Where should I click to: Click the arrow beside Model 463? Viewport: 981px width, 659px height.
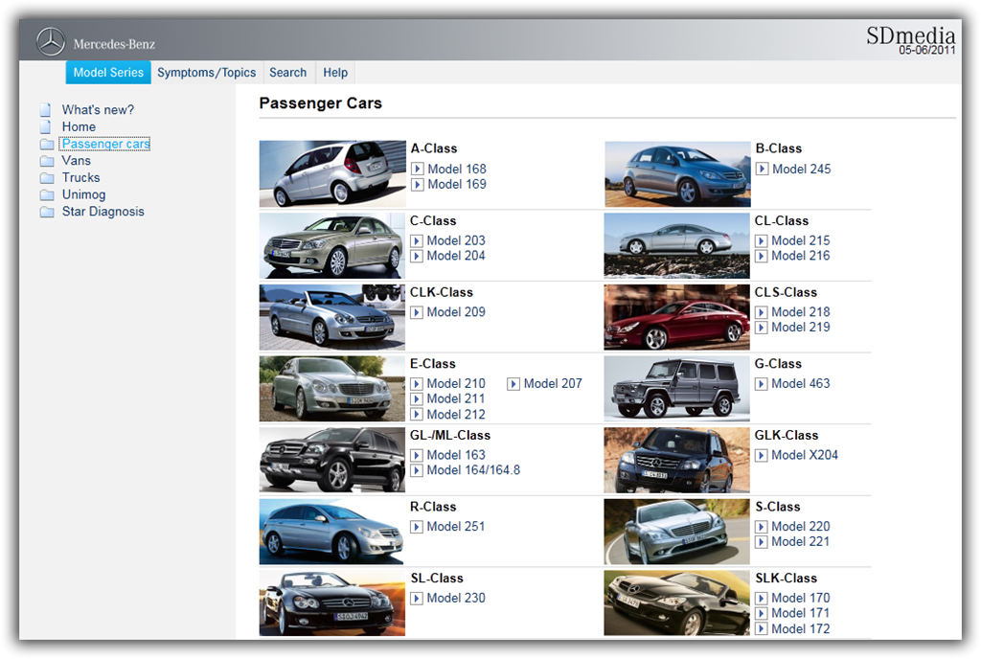[762, 383]
